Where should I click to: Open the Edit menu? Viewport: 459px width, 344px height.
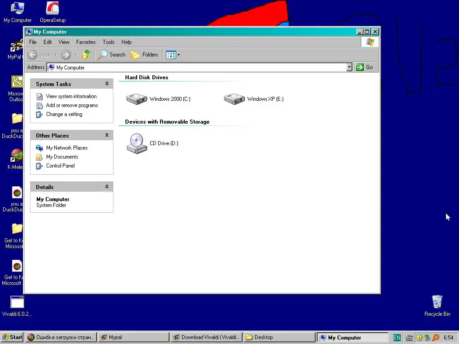48,42
